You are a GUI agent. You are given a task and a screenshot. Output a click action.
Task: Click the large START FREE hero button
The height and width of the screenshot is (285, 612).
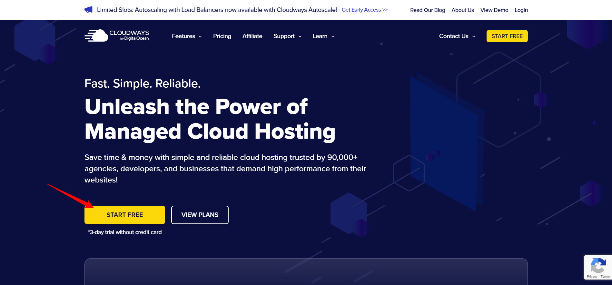pyautogui.click(x=125, y=215)
